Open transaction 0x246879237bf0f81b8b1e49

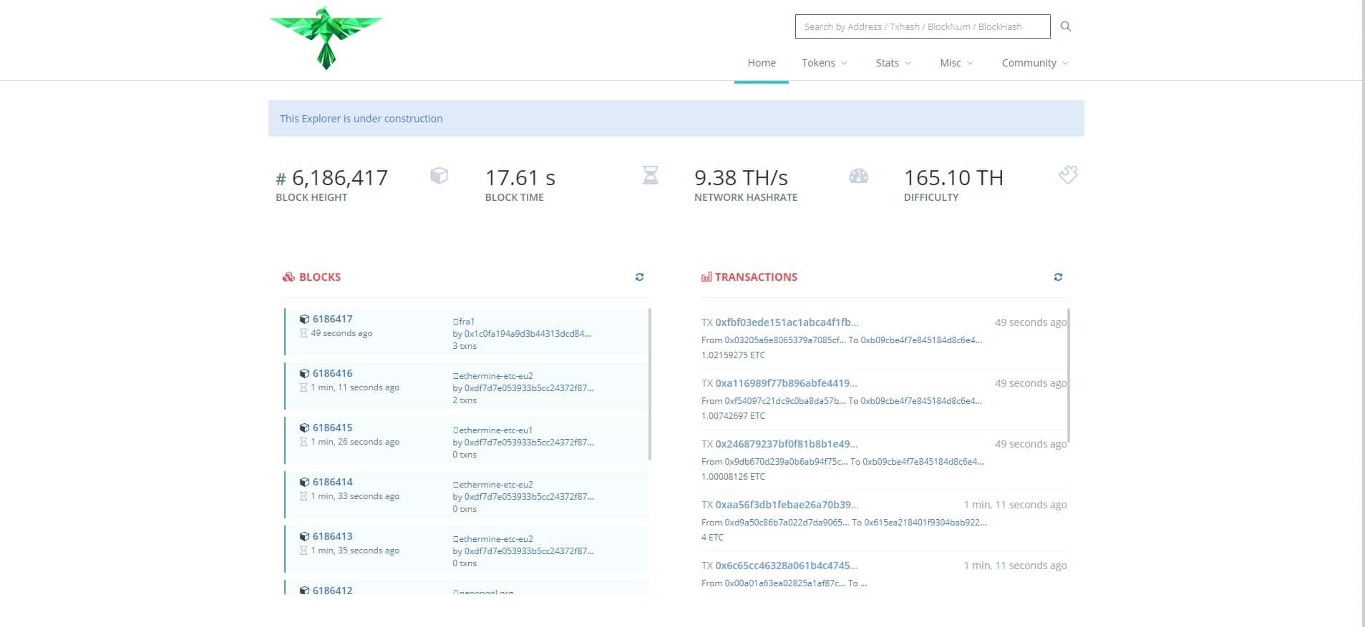click(786, 444)
